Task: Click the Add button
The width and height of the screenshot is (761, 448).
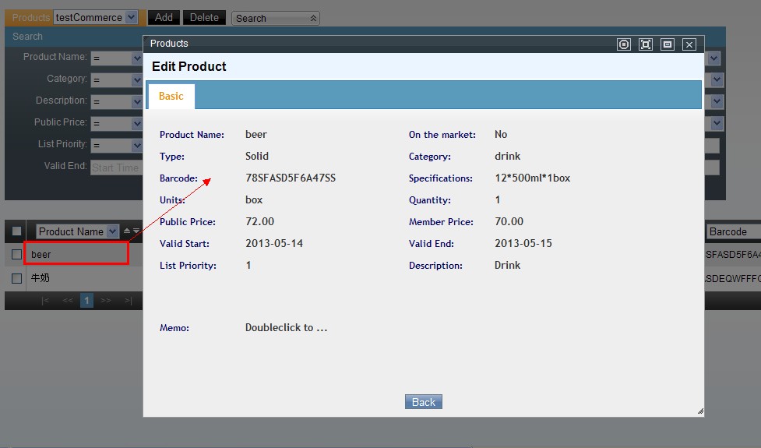Action: [164, 17]
